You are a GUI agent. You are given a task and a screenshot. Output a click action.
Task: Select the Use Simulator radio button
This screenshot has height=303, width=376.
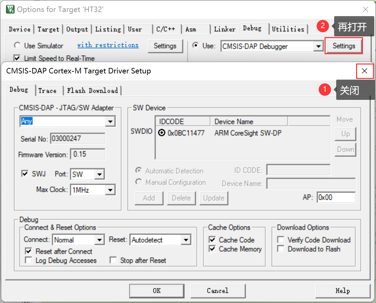click(17, 46)
